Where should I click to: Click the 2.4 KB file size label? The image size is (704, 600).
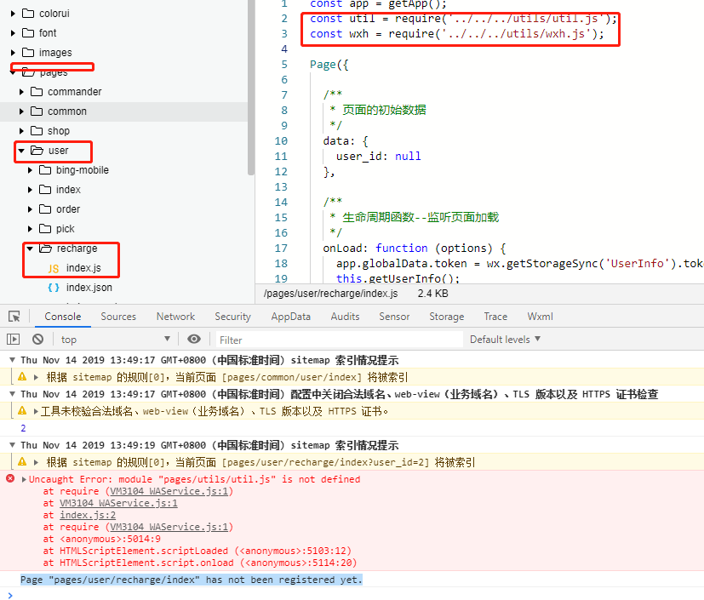point(432,294)
